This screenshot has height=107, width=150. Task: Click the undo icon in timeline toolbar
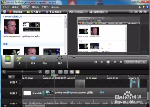click(x=47, y=72)
